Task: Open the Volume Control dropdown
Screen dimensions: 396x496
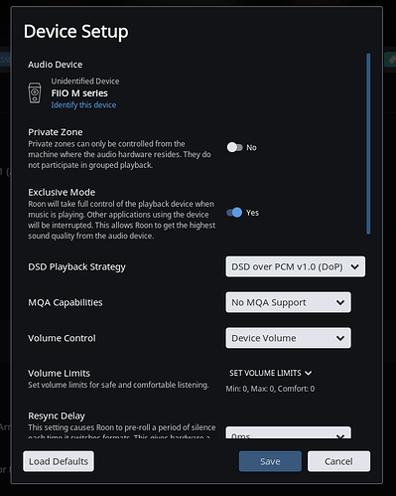Action: tap(288, 338)
